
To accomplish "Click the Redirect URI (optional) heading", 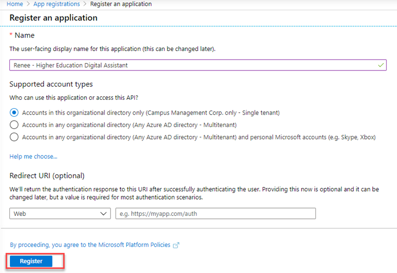I will tap(47, 176).
